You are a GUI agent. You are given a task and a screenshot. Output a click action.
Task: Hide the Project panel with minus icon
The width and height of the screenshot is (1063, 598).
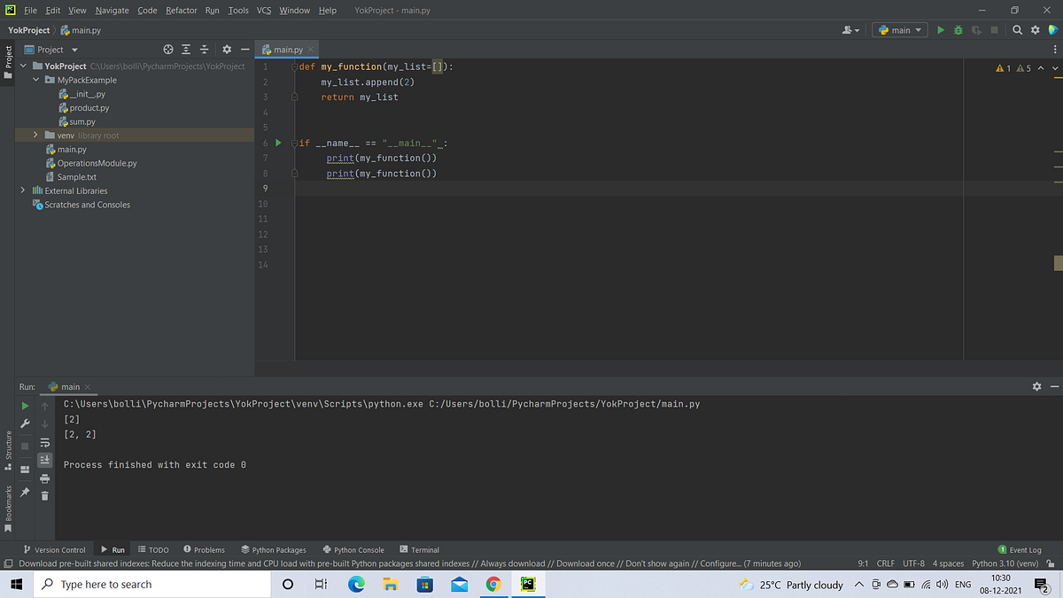click(244, 50)
